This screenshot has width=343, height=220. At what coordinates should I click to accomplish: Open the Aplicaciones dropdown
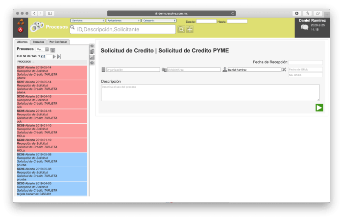tap(123, 21)
